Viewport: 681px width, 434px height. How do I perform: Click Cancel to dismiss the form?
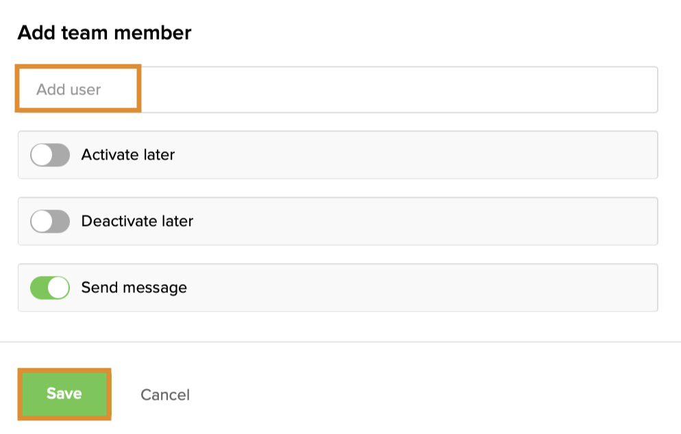(164, 394)
